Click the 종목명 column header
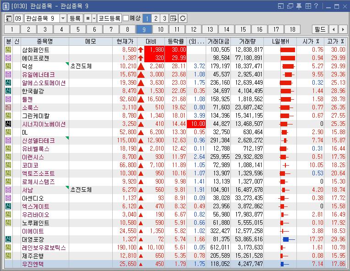 (x=45, y=41)
